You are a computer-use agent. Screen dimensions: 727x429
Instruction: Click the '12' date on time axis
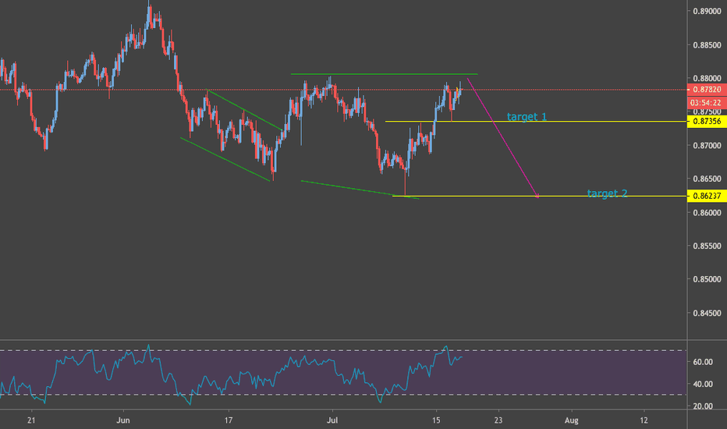pos(644,420)
